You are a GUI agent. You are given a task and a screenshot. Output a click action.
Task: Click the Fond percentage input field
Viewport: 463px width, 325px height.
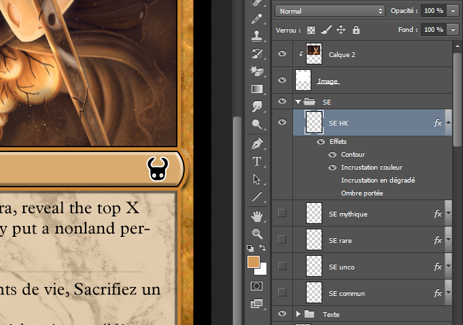pyautogui.click(x=432, y=30)
